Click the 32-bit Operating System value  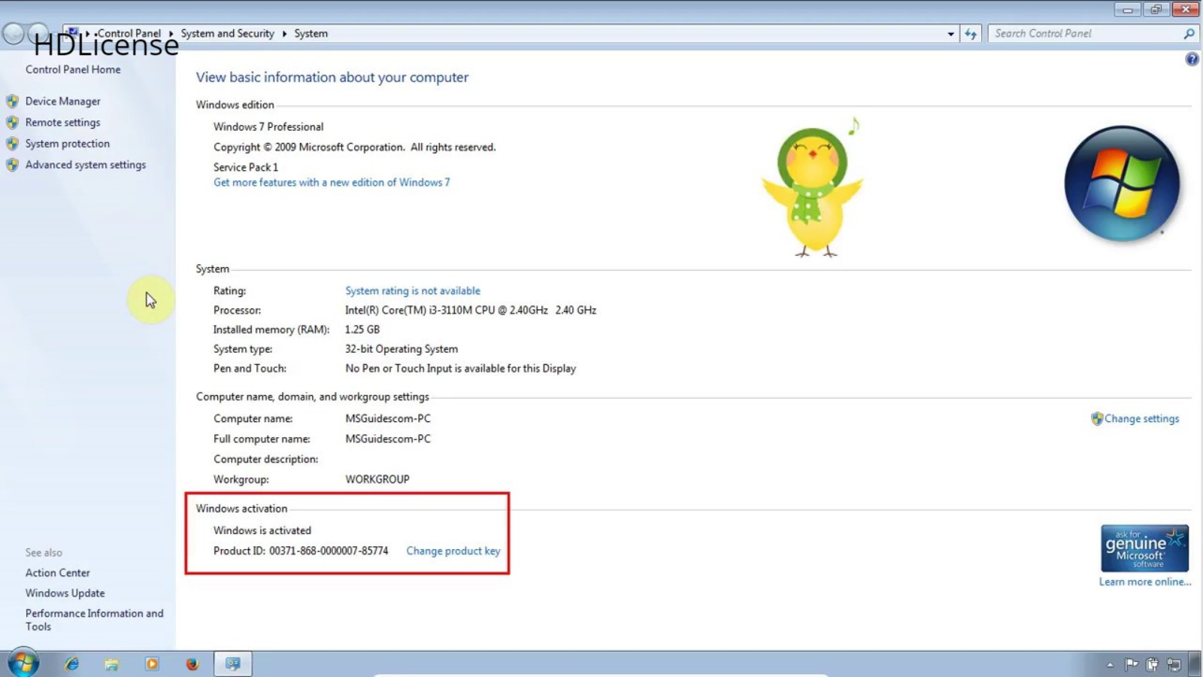402,349
